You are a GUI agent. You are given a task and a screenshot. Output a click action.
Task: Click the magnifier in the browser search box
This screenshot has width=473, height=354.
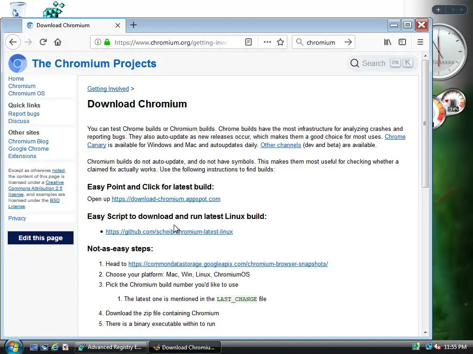[x=299, y=42]
